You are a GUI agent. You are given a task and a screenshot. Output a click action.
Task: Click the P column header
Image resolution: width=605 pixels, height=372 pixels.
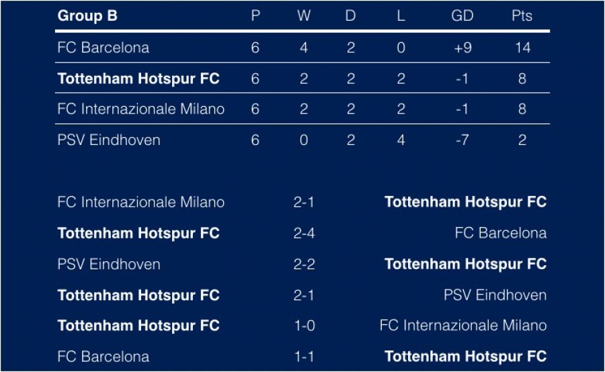[255, 16]
